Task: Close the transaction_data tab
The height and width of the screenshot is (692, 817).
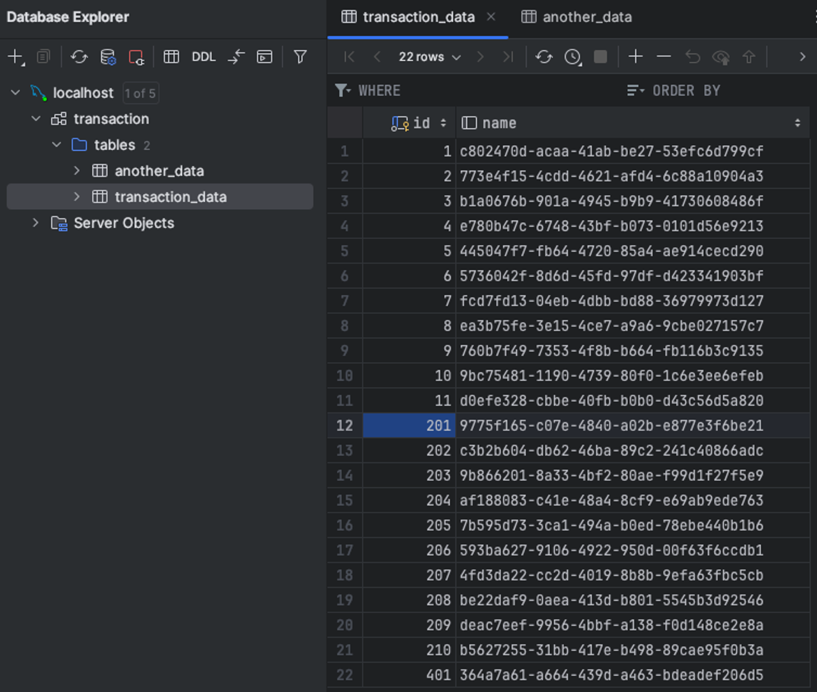Action: click(491, 17)
